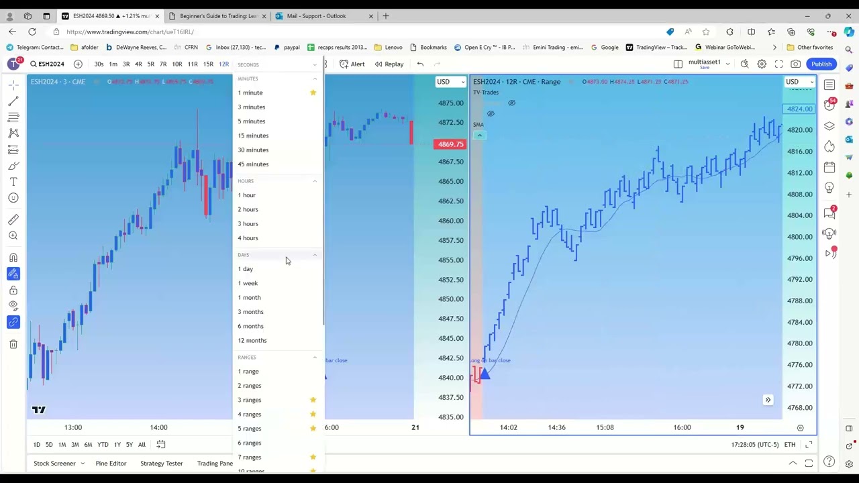The height and width of the screenshot is (483, 859).
Task: Select the ruler measure tool
Action: coord(13,219)
